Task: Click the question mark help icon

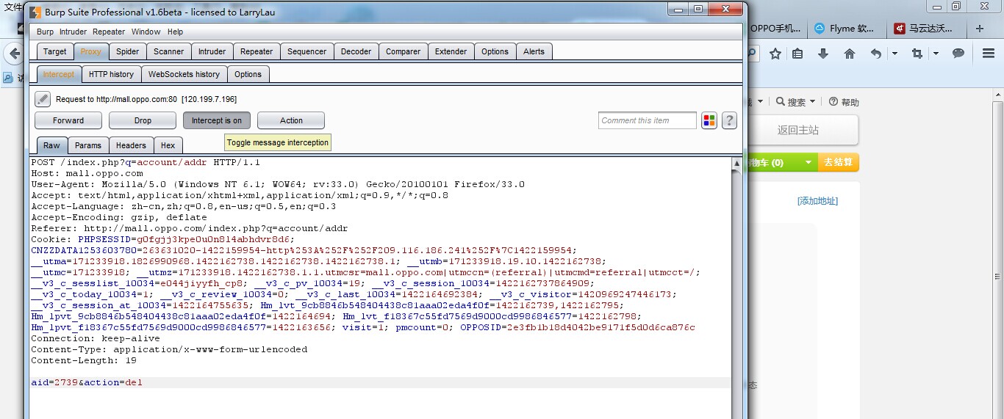Action: pos(729,120)
